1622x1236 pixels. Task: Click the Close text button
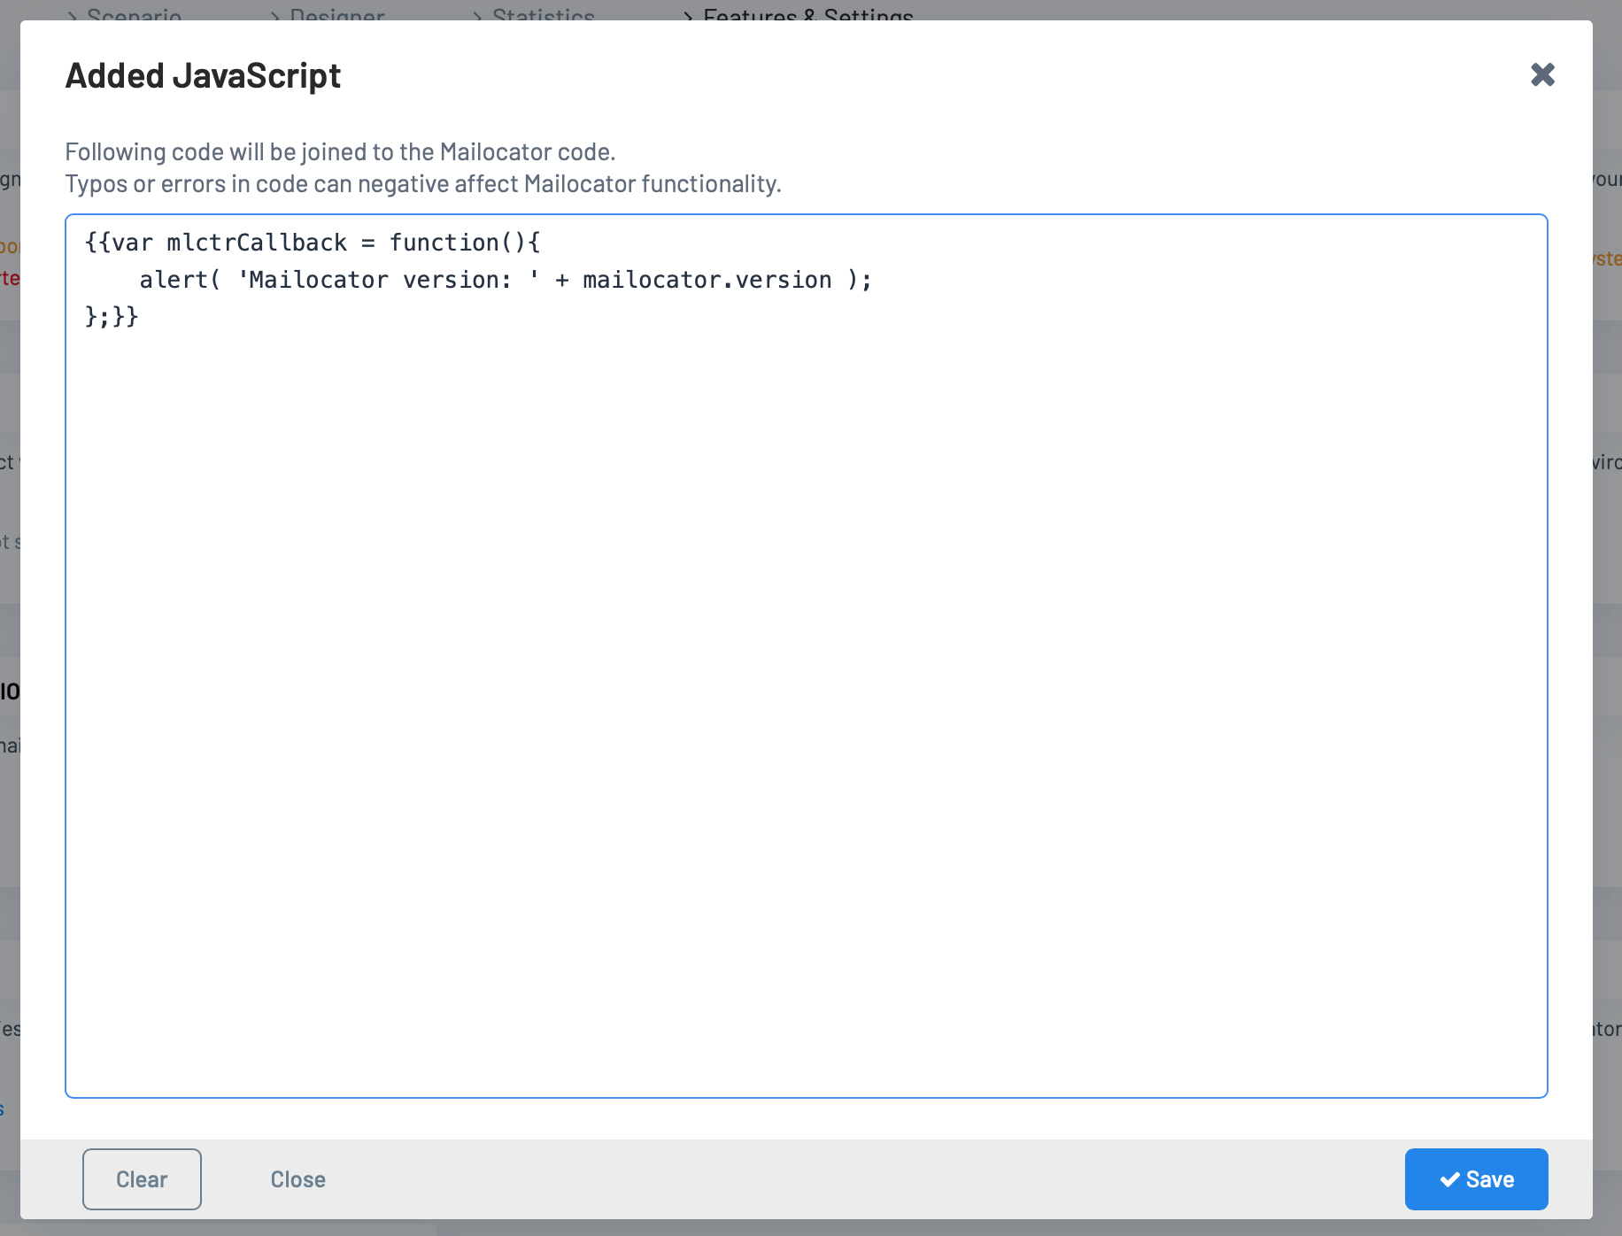297,1178
